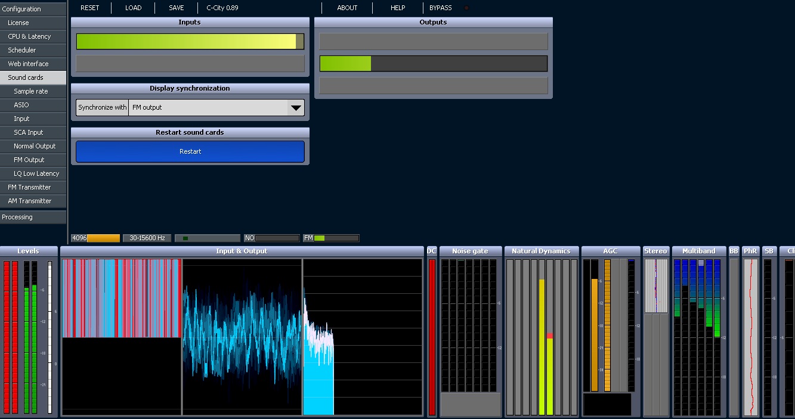Click the active green output level bar

[x=434, y=63]
